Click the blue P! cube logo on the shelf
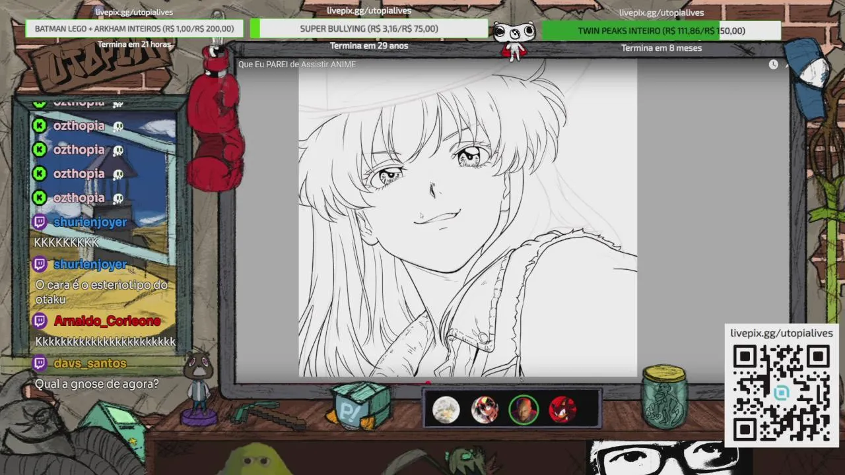This screenshot has width=845, height=475. [360, 406]
